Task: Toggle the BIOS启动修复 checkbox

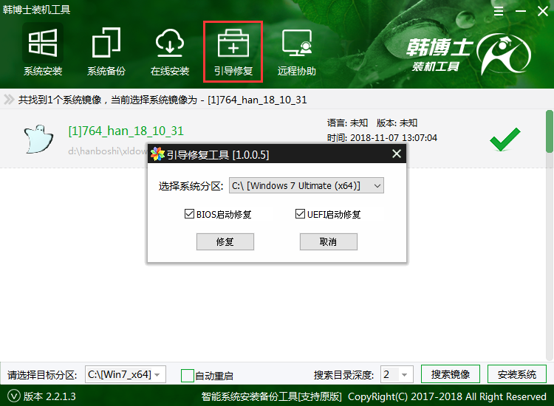Action: pyautogui.click(x=189, y=213)
